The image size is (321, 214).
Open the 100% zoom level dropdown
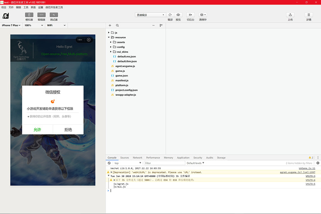point(33,25)
